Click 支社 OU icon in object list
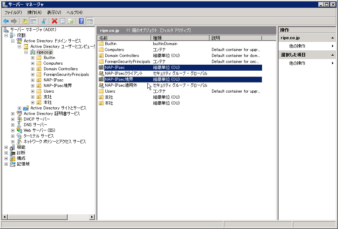This screenshot has width=338, height=229. pyautogui.click(x=101, y=97)
